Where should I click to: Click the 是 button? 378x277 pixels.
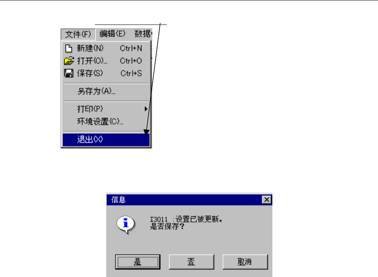pyautogui.click(x=138, y=262)
